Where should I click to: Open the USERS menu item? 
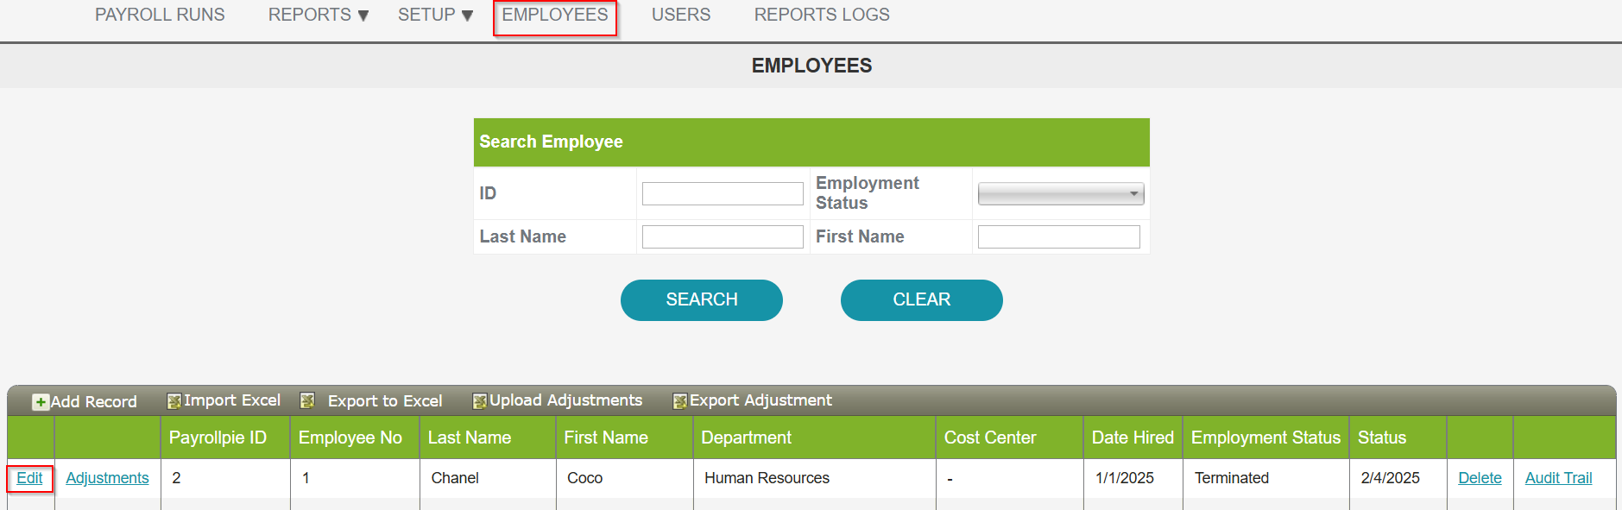tap(681, 15)
